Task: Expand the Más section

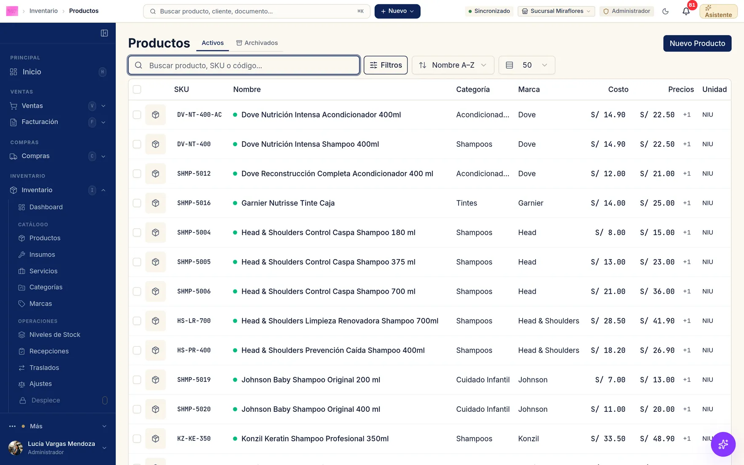Action: [x=58, y=426]
